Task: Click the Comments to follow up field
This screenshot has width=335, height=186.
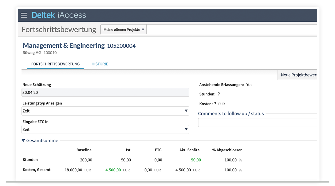Action: point(258,122)
